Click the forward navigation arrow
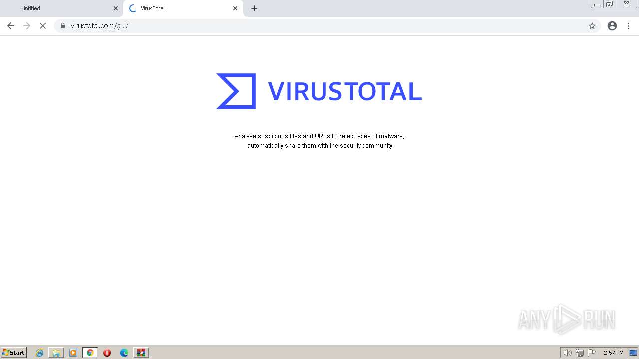 27,26
